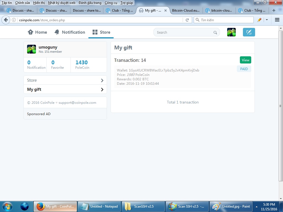Open Công cụ menu
283x212 pixels.
tap(111, 3)
